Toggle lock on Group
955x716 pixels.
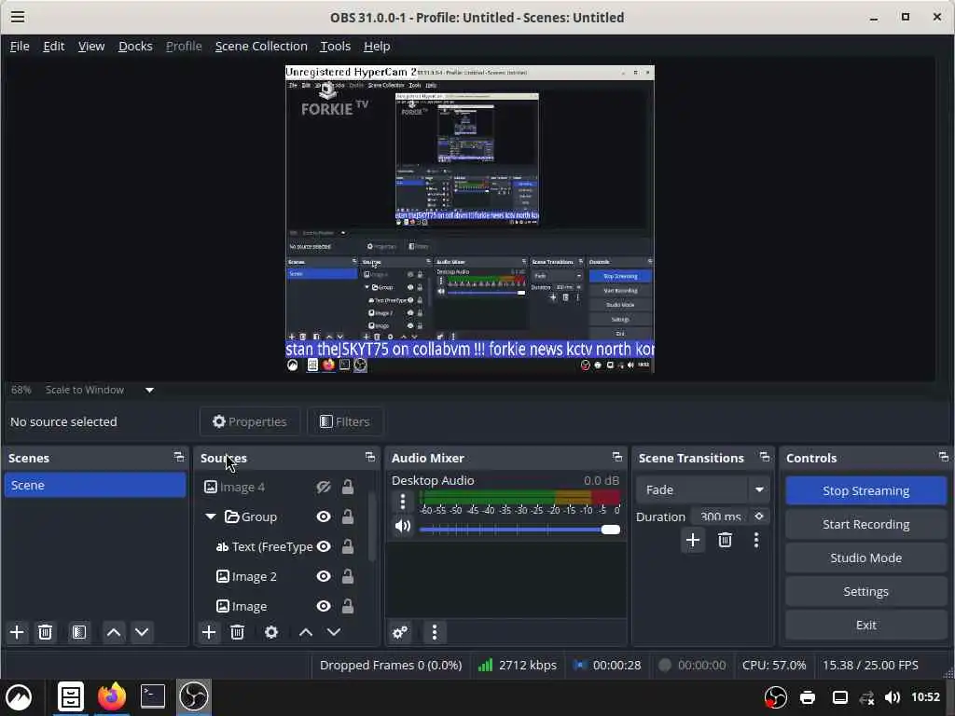(348, 516)
